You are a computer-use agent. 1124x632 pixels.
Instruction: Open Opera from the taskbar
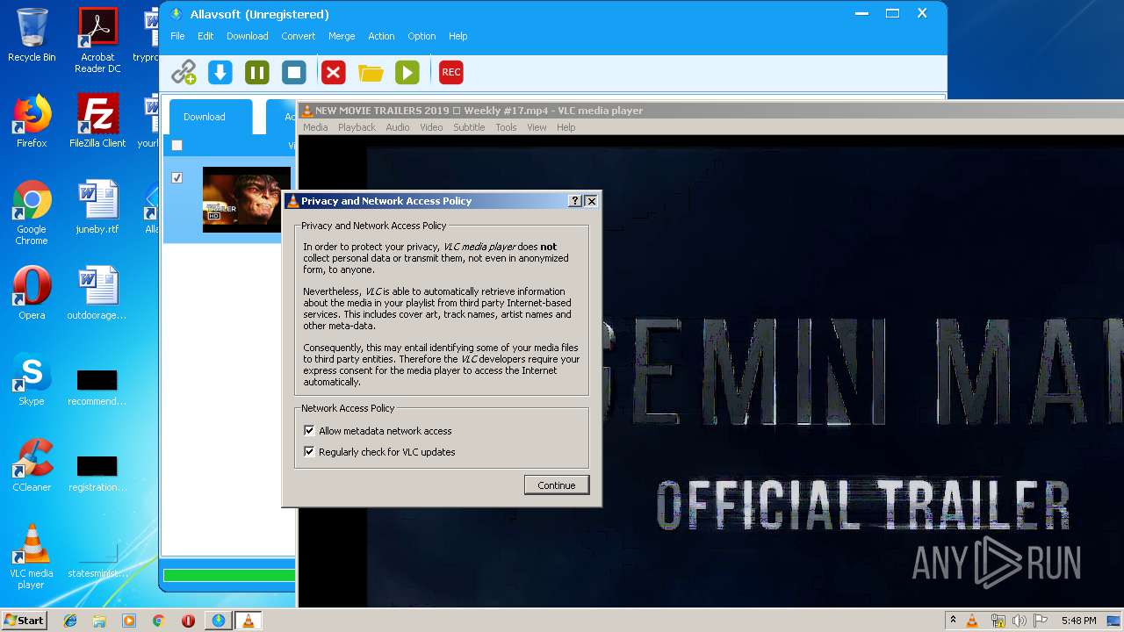click(x=188, y=621)
